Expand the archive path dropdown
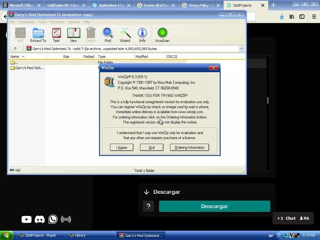 pyautogui.click(x=241, y=48)
